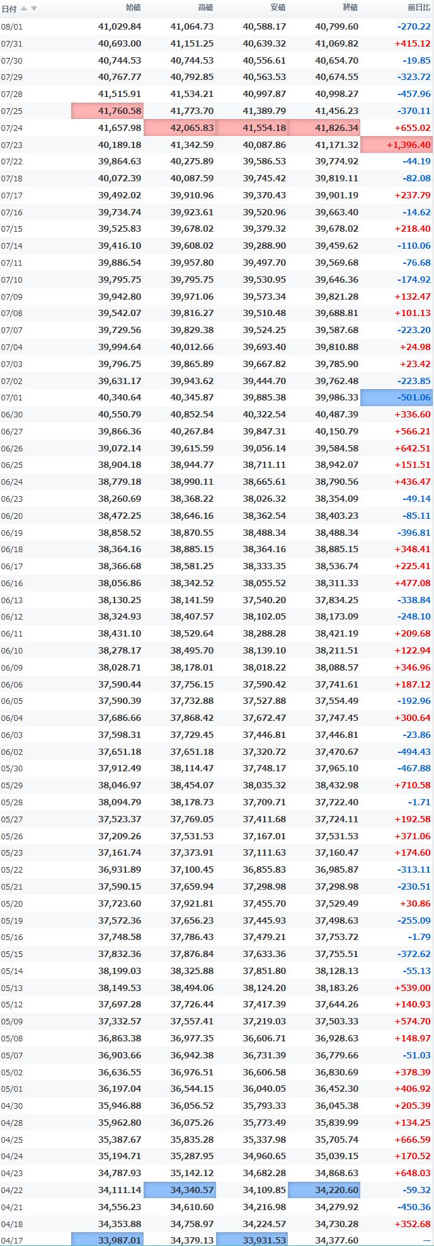Select the open value 34,787.93

tap(120, 1174)
